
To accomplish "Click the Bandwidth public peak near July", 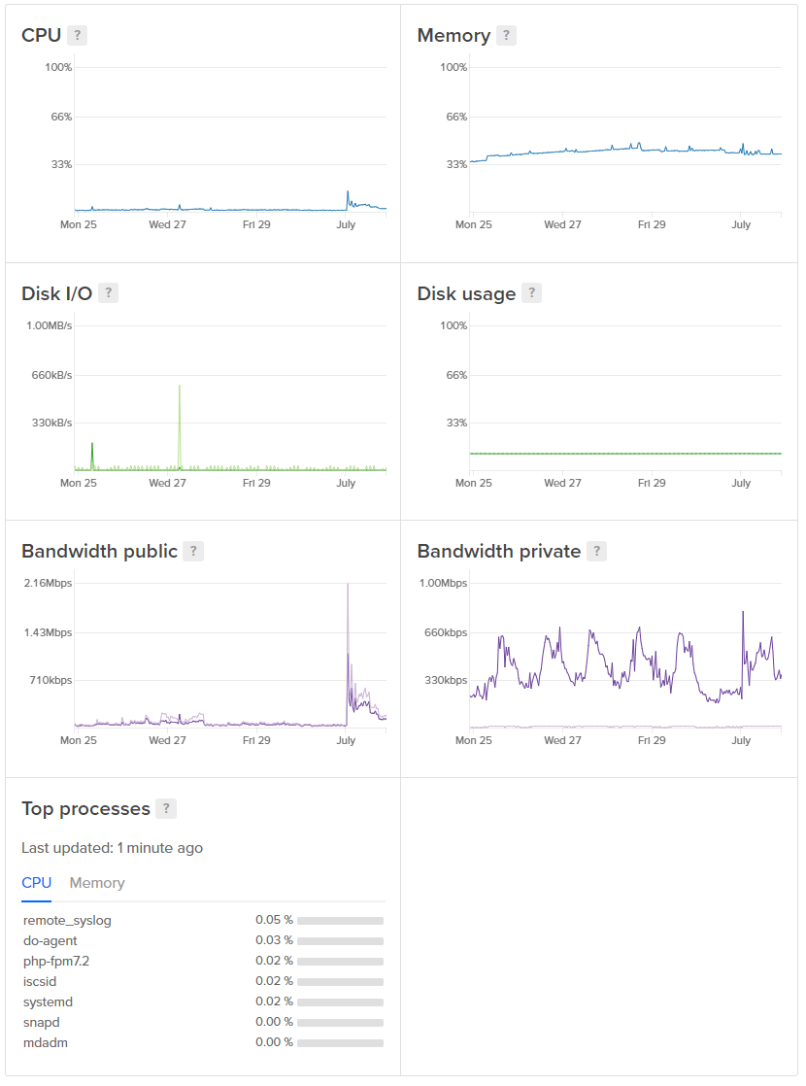I will tap(348, 587).
